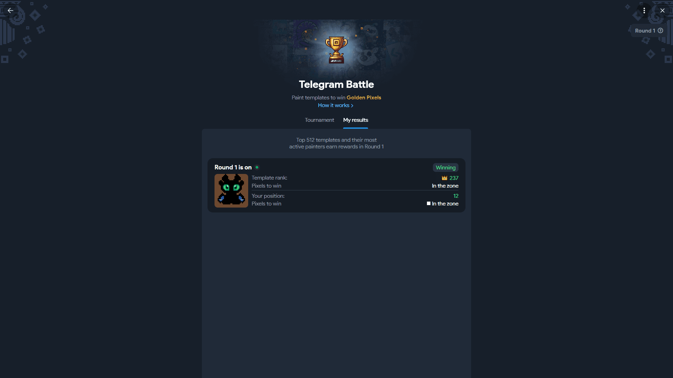Screen dimensions: 673x378
Task: Click the golden trophy icon
Action: tap(336, 50)
